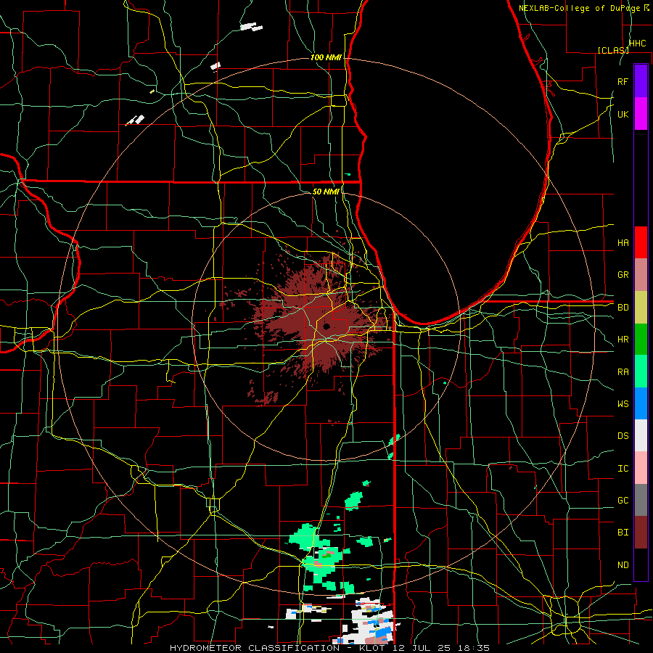The height and width of the screenshot is (653, 653).
Task: Pick the dark green HR legend swatch
Action: pos(641,340)
